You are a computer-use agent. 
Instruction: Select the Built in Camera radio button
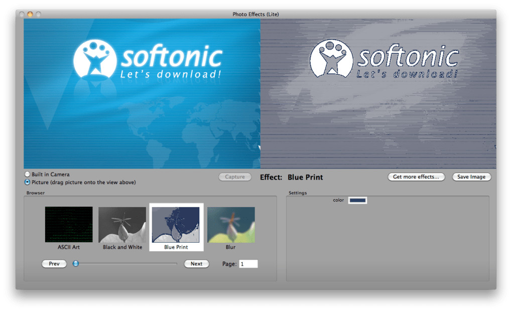click(28, 174)
